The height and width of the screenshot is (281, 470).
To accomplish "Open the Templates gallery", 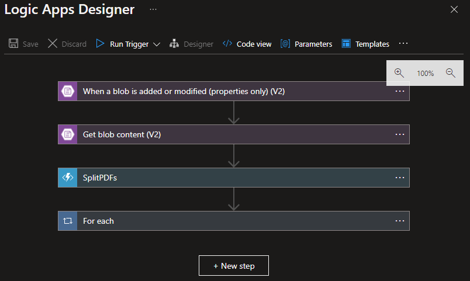I will (365, 44).
